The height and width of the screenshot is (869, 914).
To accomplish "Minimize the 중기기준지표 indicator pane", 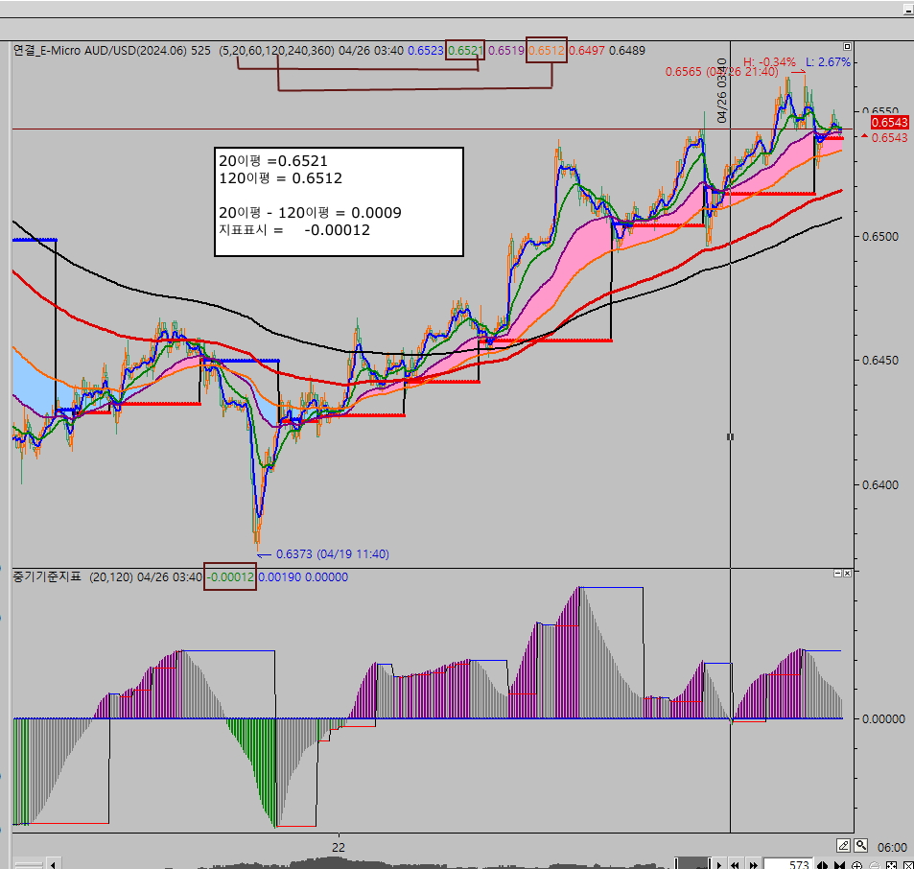I will (x=837, y=574).
